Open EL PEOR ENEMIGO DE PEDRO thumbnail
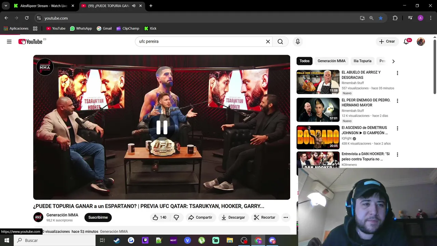This screenshot has width=437, height=246. (x=318, y=110)
